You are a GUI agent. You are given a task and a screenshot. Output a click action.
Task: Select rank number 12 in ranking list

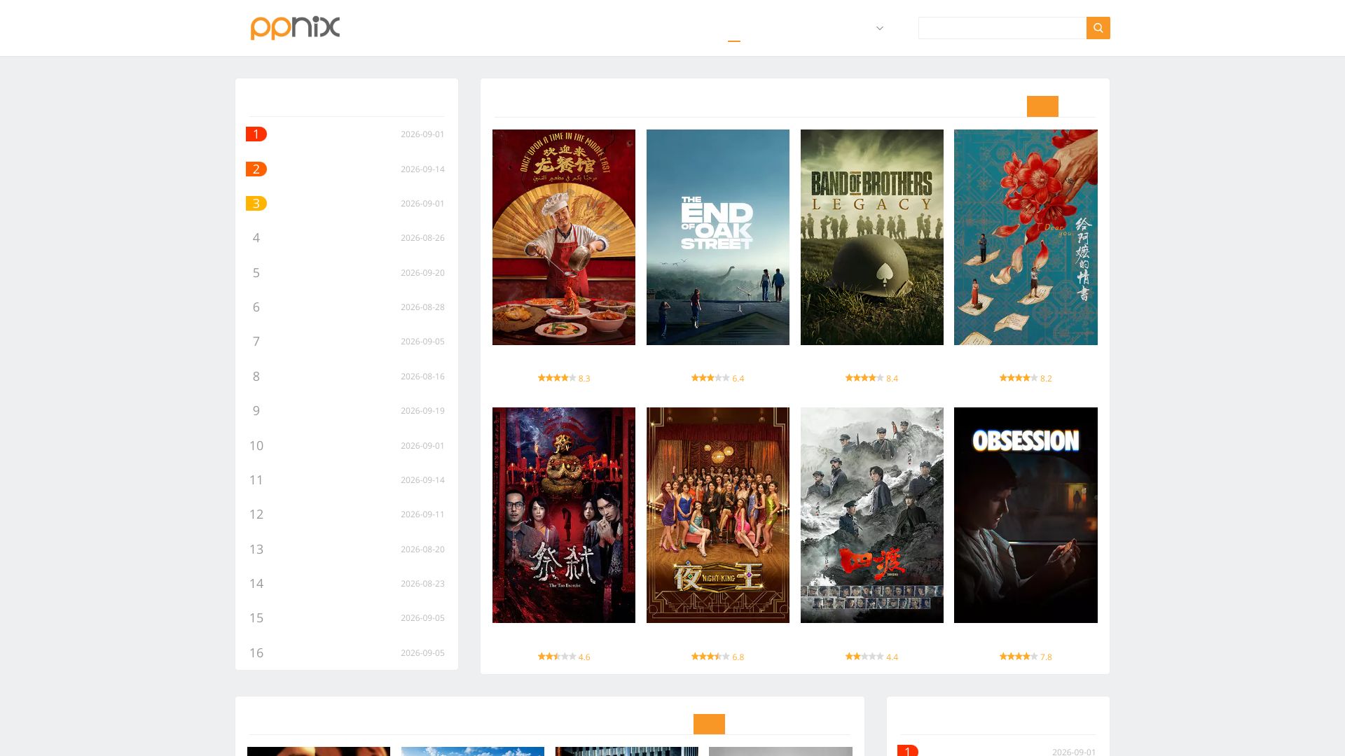pyautogui.click(x=256, y=514)
